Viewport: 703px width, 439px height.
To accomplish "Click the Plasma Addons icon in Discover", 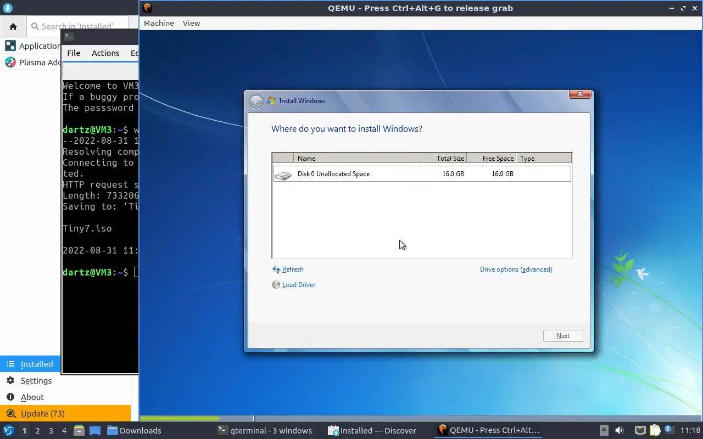I will [10, 62].
